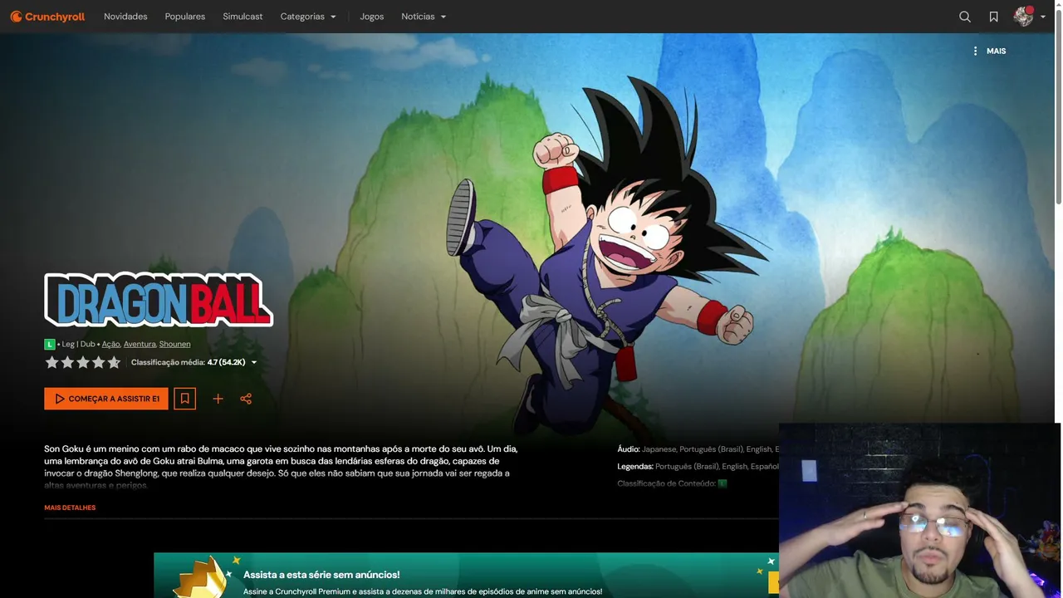
Task: Rate the series three stars
Action: [x=83, y=362]
